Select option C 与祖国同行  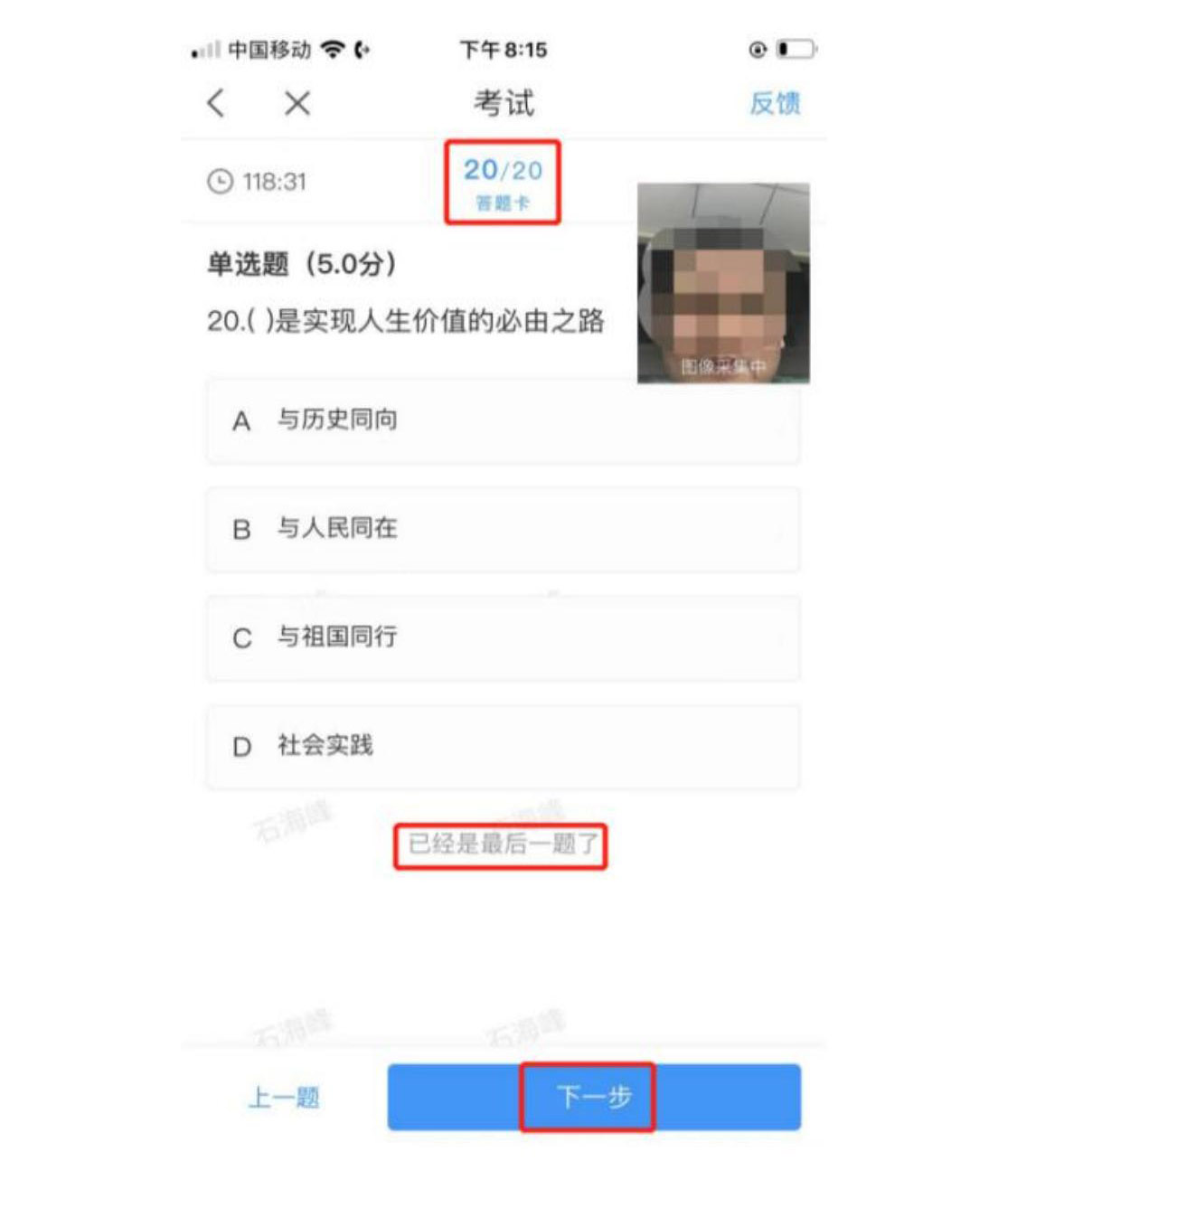503,637
